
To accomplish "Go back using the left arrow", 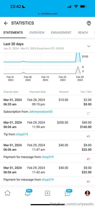I will pos(6,23).
